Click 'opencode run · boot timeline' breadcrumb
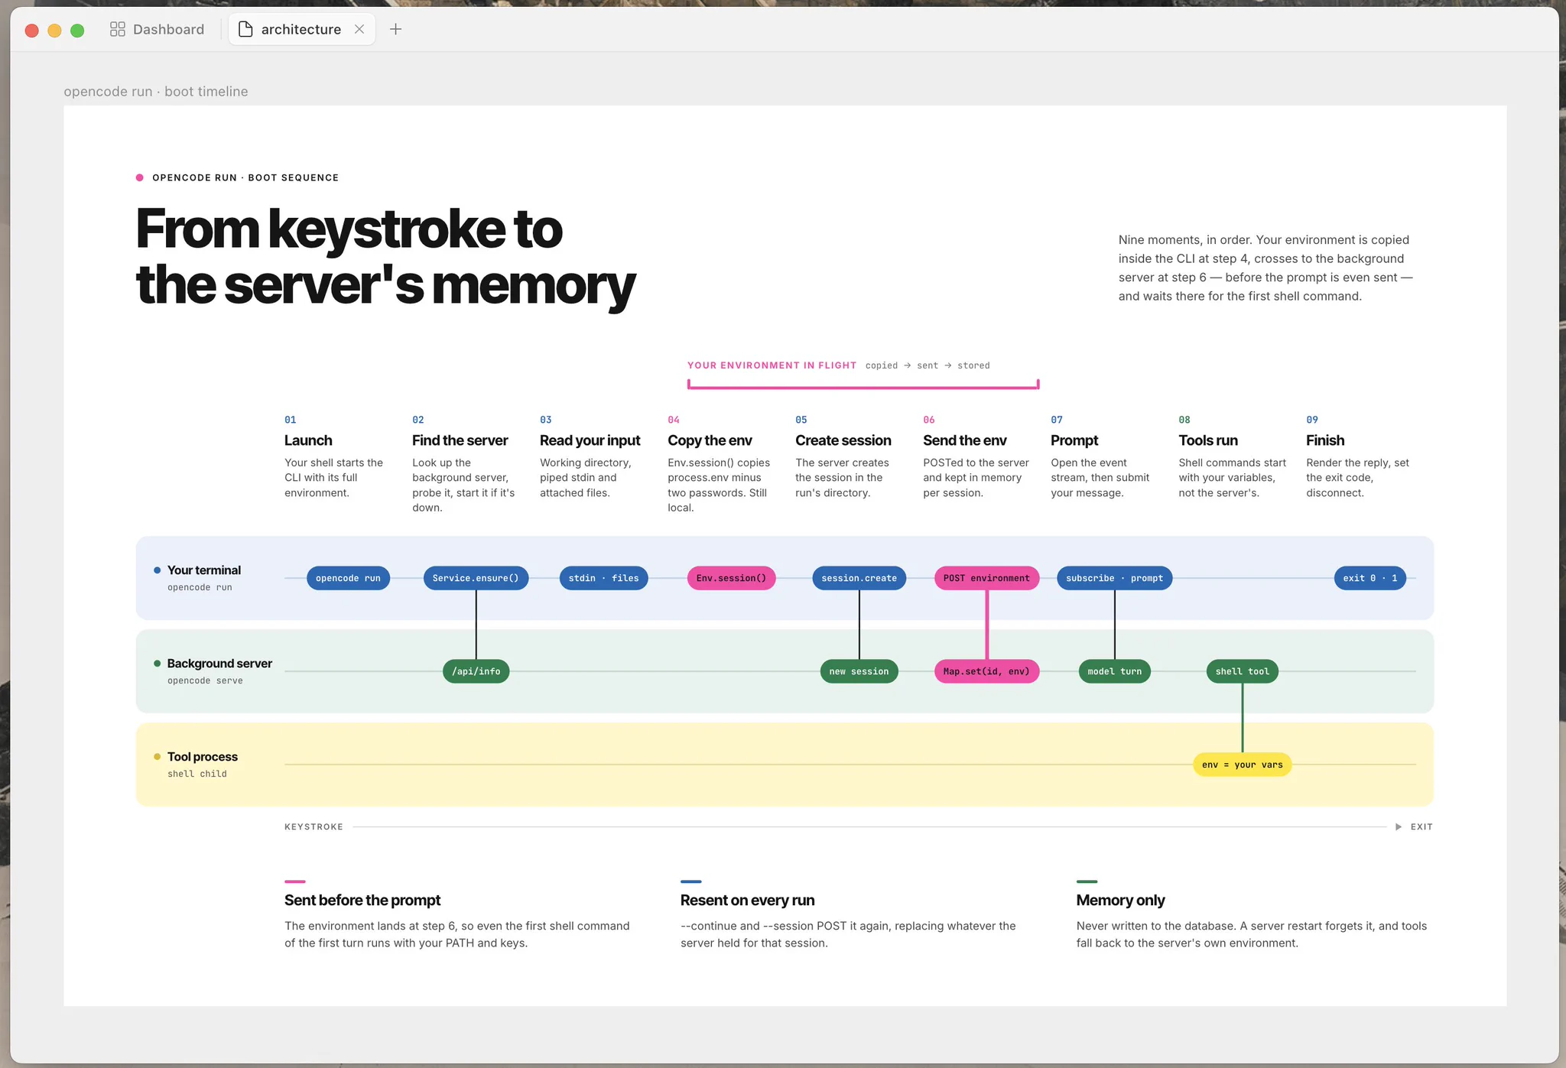 [x=156, y=92]
